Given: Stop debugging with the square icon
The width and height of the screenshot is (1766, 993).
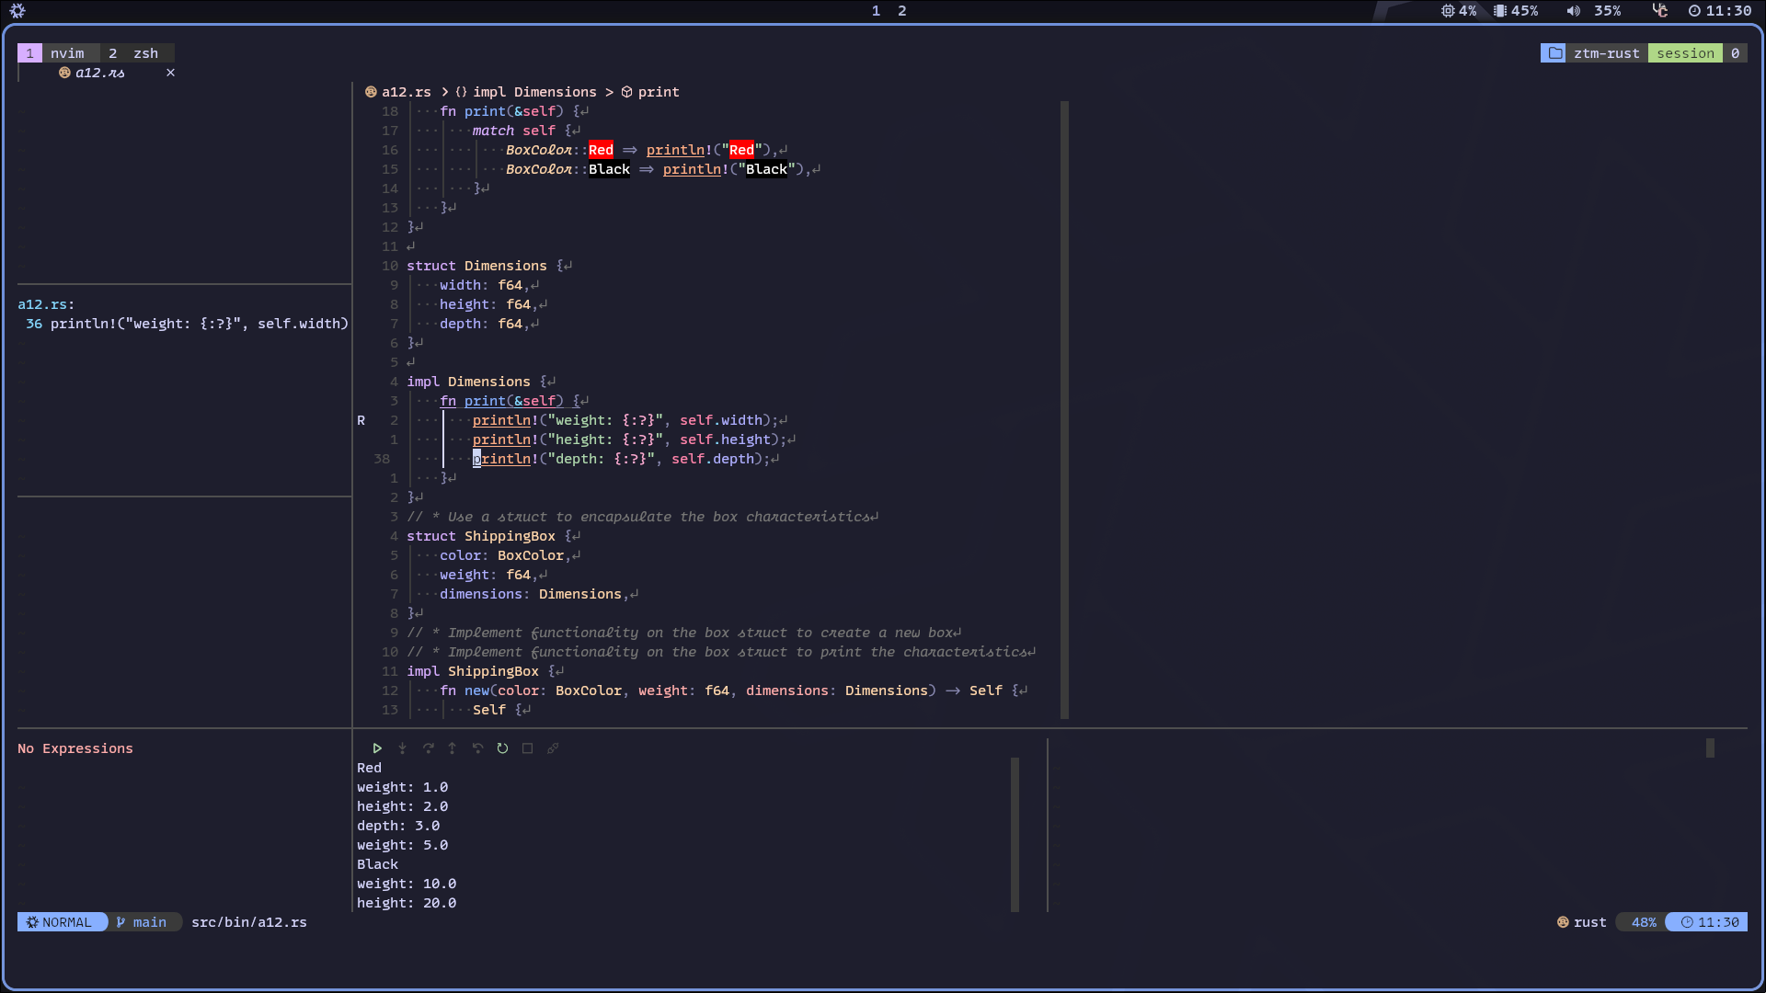Looking at the screenshot, I should 527,748.
